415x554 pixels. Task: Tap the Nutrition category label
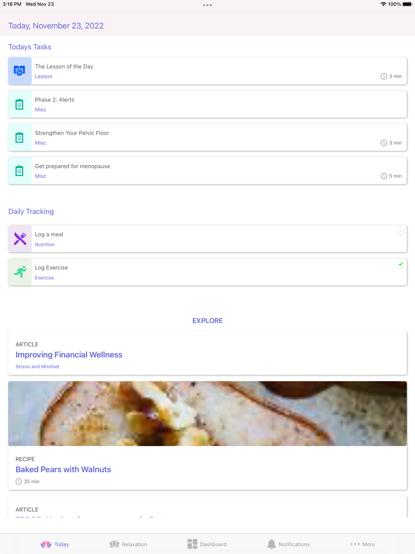[45, 245]
